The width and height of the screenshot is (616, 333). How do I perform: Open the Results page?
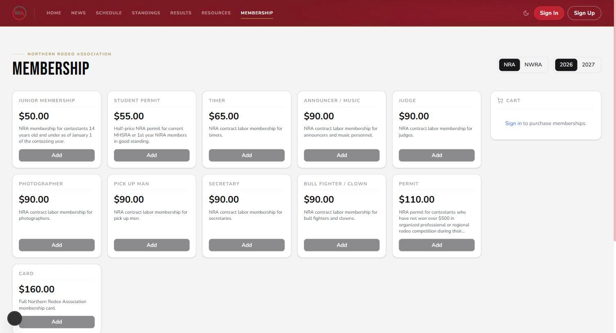point(181,13)
